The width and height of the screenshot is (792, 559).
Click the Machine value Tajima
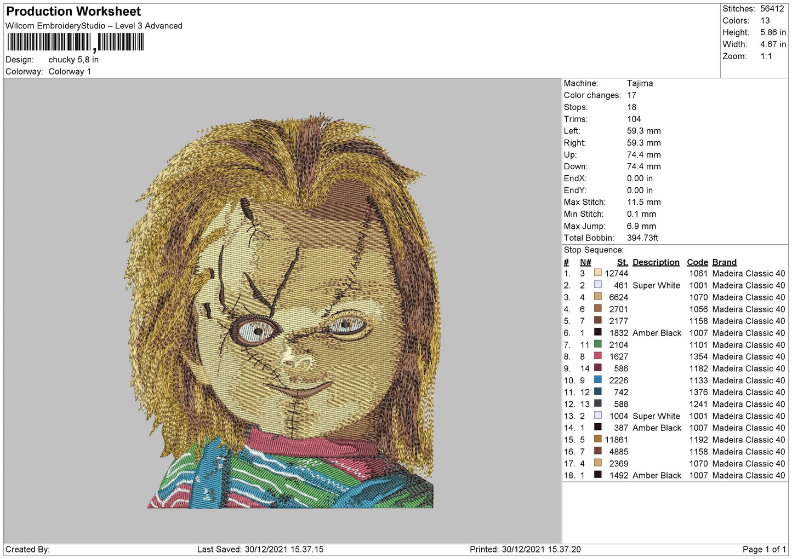click(640, 84)
